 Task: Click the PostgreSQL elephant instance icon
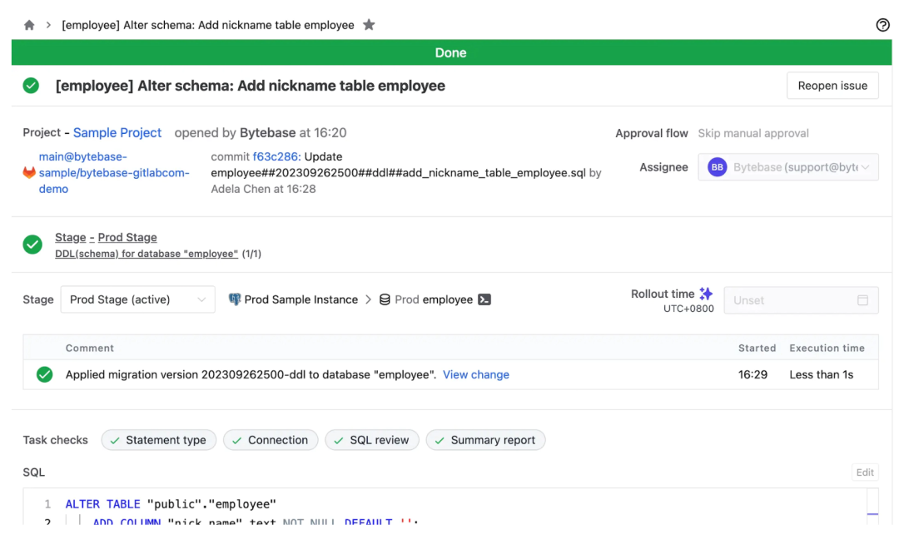(x=235, y=299)
